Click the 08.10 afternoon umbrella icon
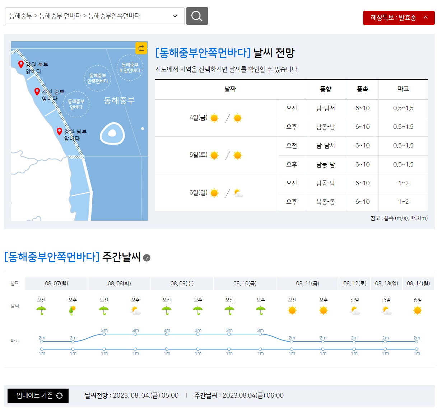Viewport: 437px width, 413px height. point(261,310)
